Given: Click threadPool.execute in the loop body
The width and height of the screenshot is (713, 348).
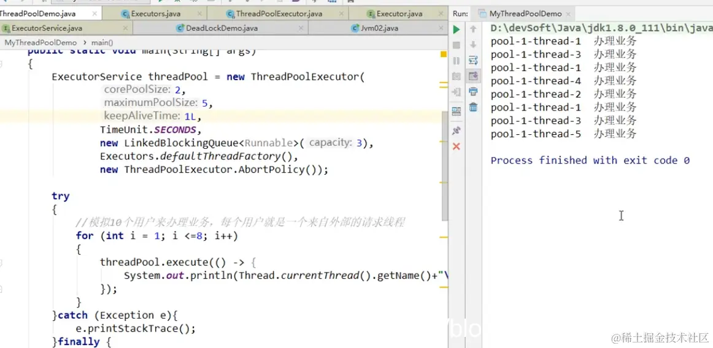Looking at the screenshot, I should 154,263.
